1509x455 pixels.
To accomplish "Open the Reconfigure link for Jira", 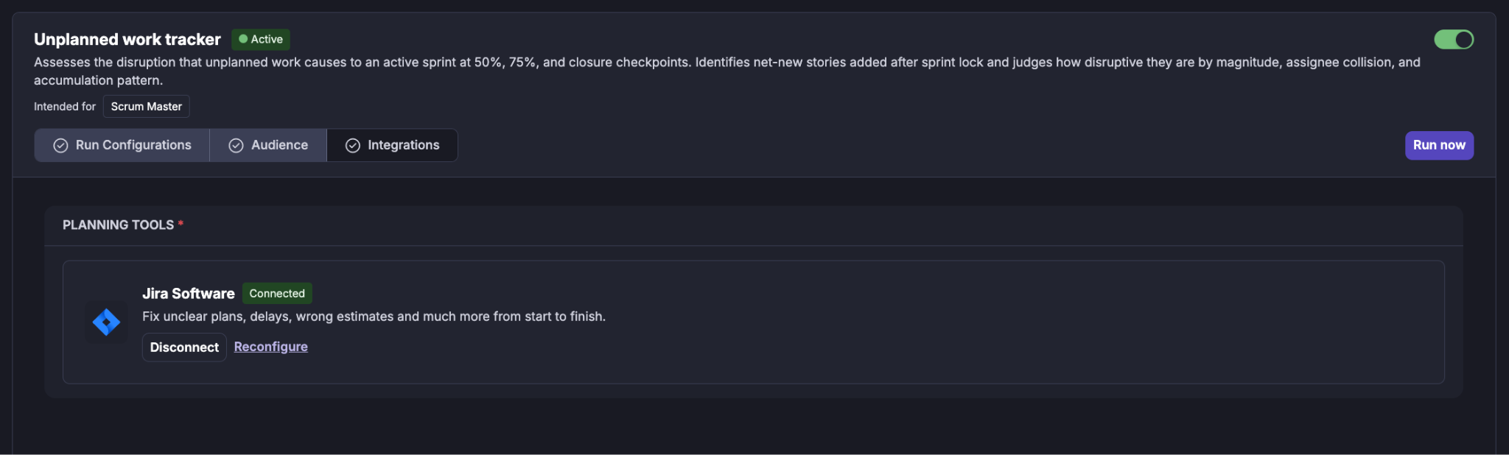I will coord(270,347).
